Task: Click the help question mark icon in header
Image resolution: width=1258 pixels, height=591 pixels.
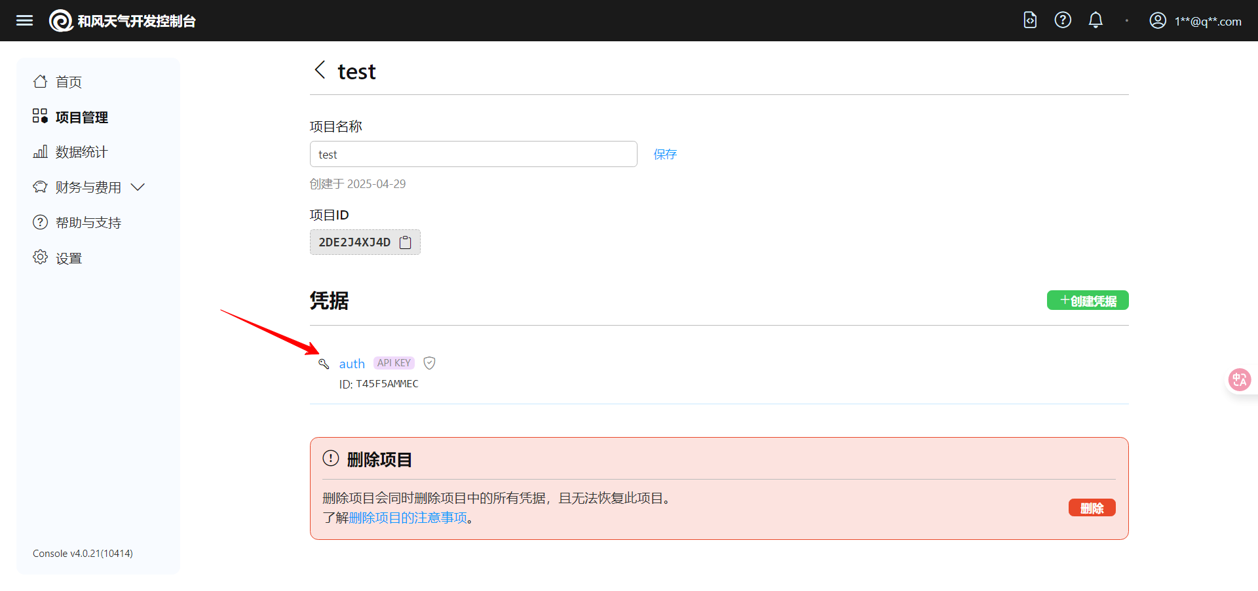Action: (1063, 20)
